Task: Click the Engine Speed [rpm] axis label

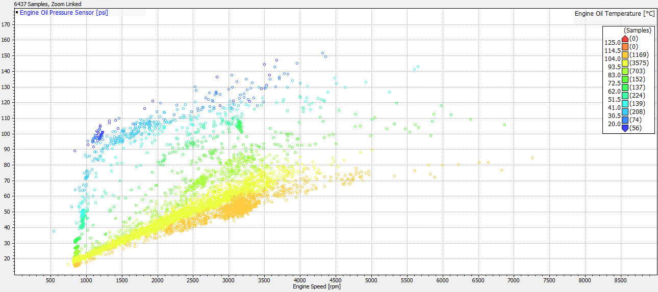Action: point(316,287)
